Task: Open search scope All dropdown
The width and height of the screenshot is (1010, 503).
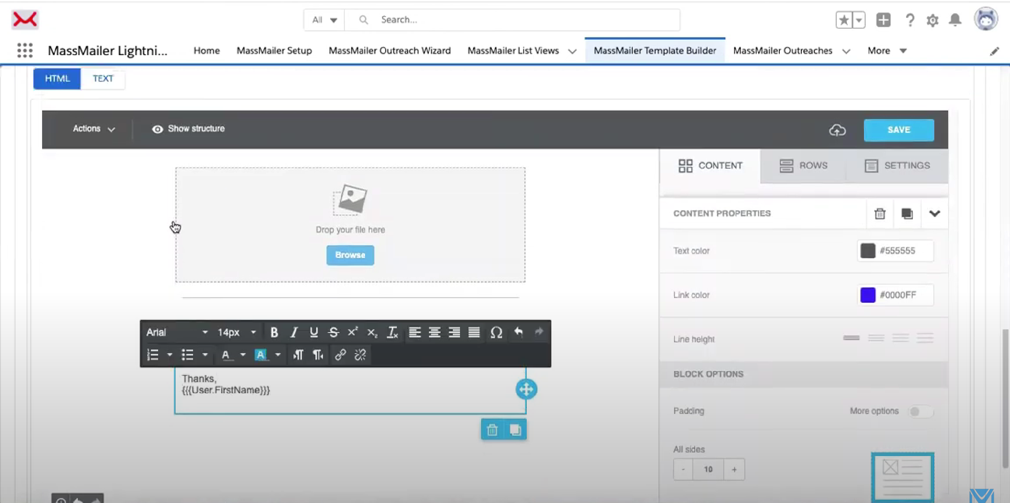Action: (x=324, y=20)
